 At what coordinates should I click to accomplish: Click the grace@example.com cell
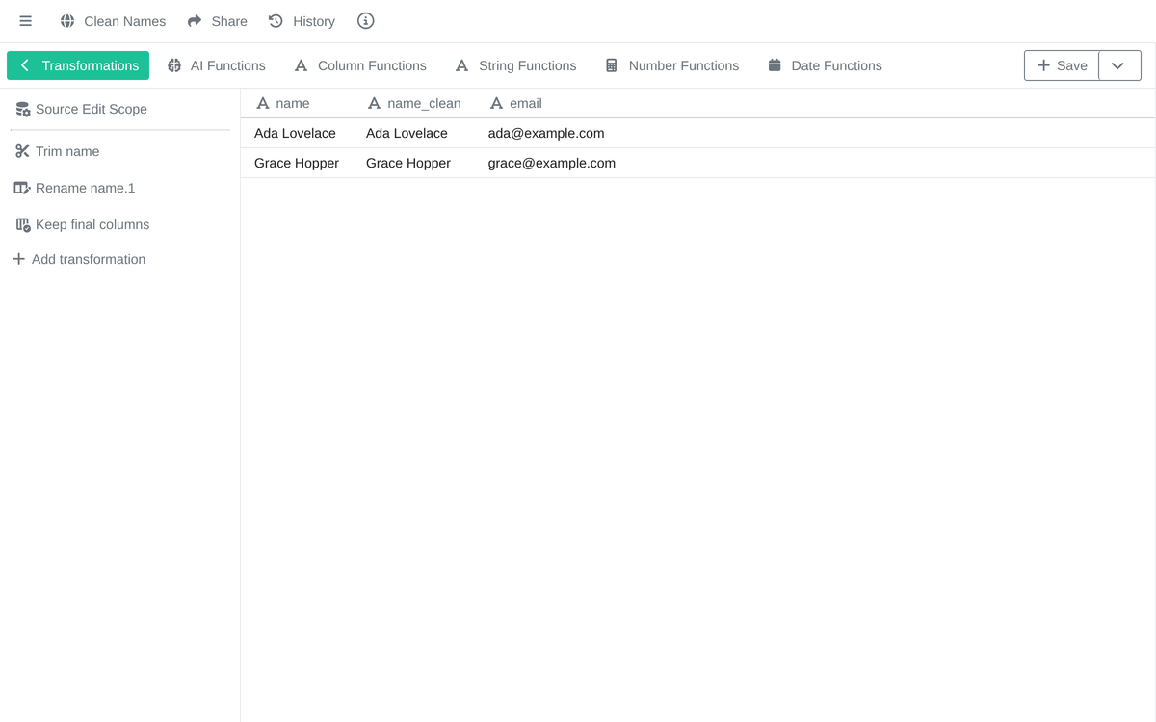point(552,163)
